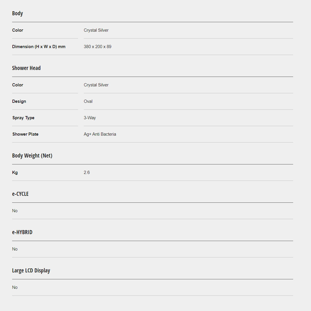Screen dimensions: 311x311
Task: Click the Large LCD Display heading
Action: click(x=31, y=271)
